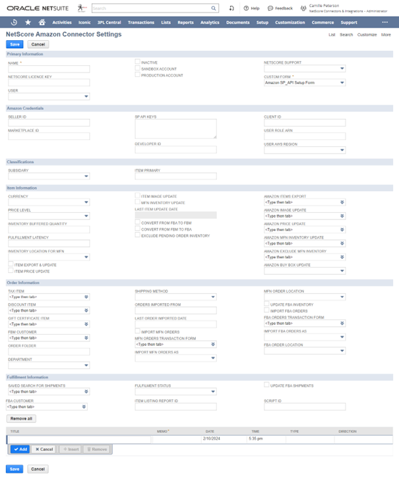The width and height of the screenshot is (399, 481).
Task: Expand the User dropdown
Action: coord(86,96)
